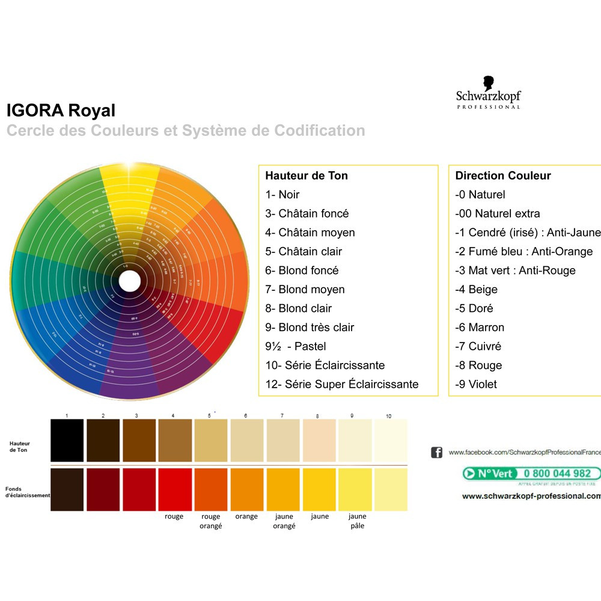This screenshot has width=601, height=601.
Task: Pick the swatch labeled jaune pâle
Action: (x=355, y=489)
